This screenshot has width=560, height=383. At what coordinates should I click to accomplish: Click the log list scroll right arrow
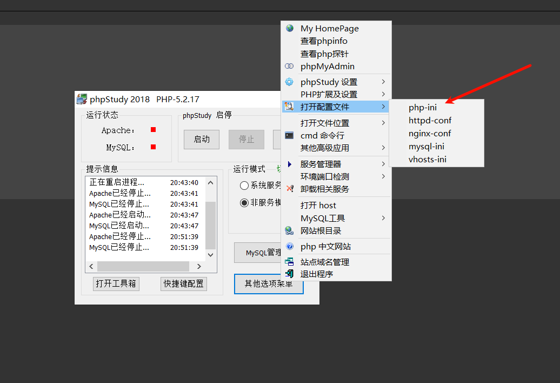(199, 267)
